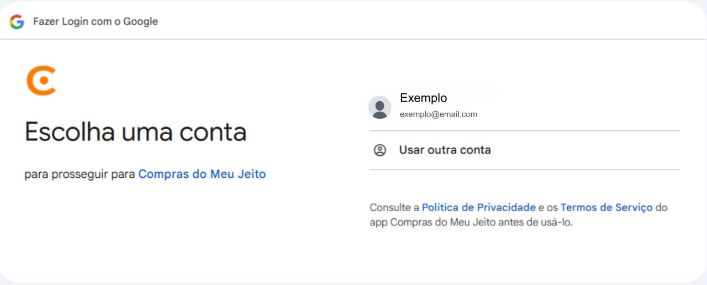
Task: Click the orange Compras do Meu Jeito logo
Action: point(41,81)
